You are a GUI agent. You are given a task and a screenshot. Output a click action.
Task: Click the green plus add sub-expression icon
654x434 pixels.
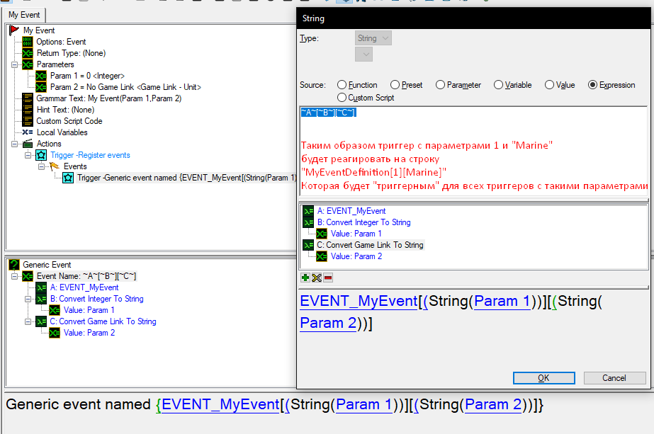pos(305,278)
